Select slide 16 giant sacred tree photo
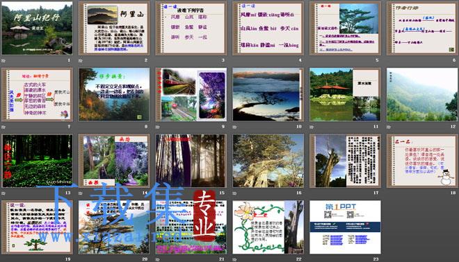The height and width of the screenshot is (262, 459). tap(268, 161)
